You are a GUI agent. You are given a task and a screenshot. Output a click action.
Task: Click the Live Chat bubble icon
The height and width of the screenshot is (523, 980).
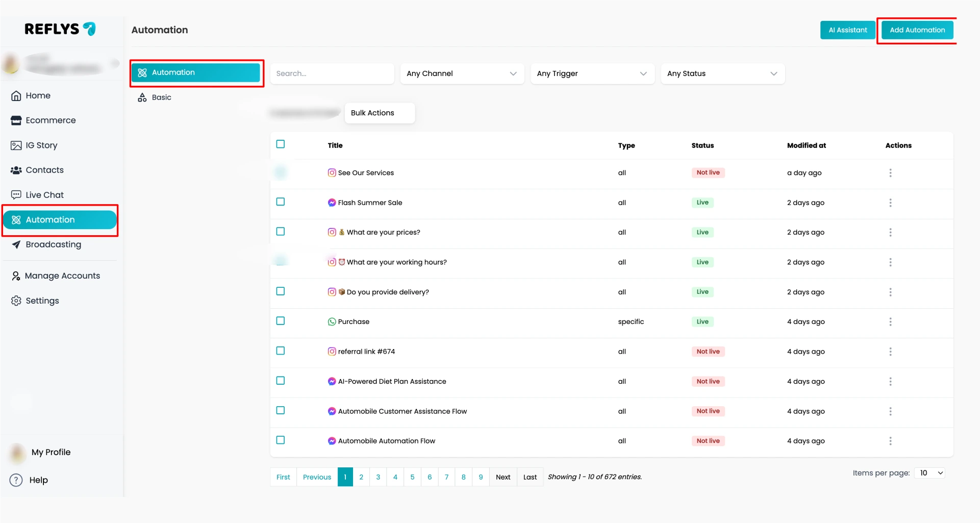(16, 195)
